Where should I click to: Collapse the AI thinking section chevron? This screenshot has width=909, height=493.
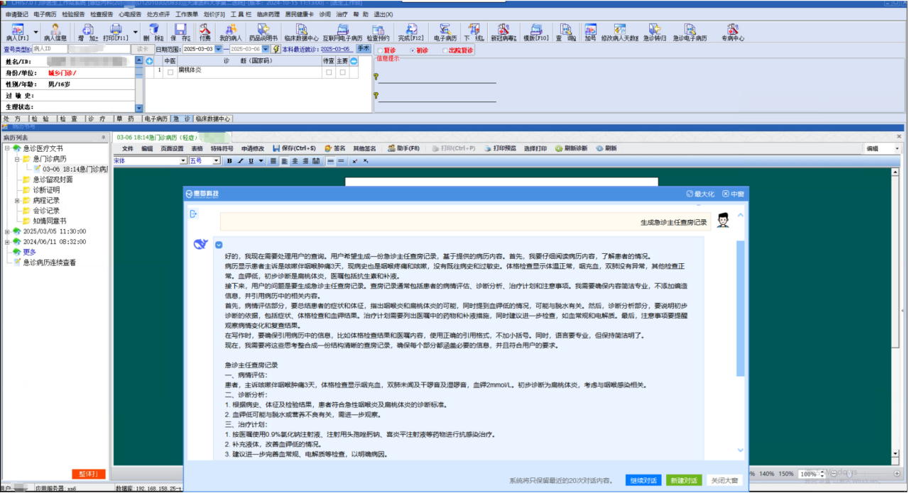tap(219, 245)
